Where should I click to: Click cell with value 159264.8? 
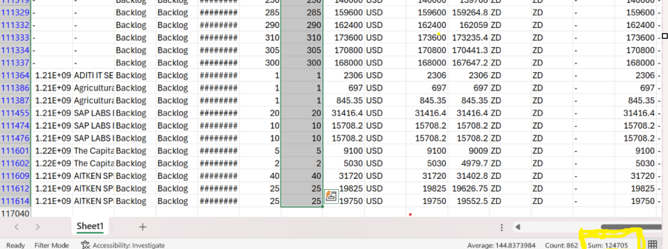click(469, 12)
